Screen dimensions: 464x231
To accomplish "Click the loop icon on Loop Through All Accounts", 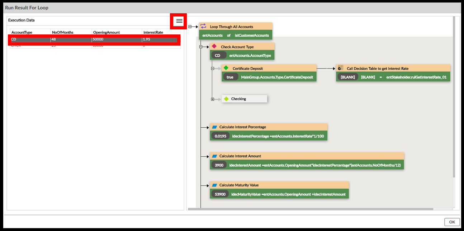I will (203, 26).
